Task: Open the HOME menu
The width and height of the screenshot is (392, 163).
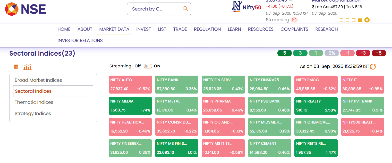Action: coord(64,29)
